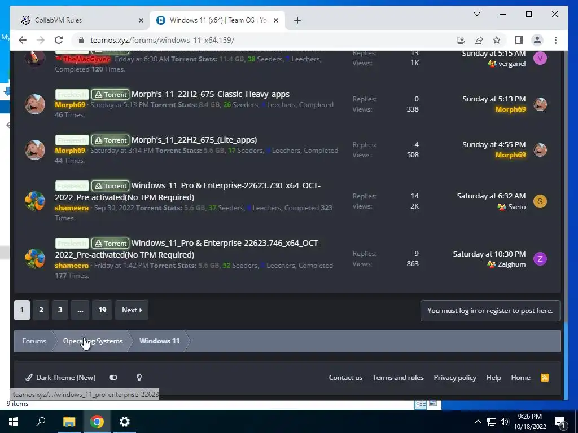Open the Forums breadcrumb
The image size is (578, 433).
(34, 341)
